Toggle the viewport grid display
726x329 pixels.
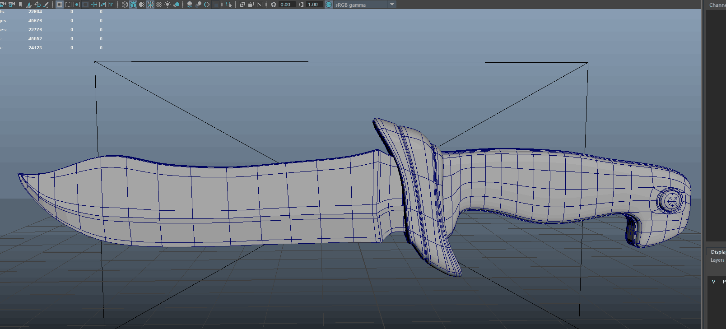pyautogui.click(x=60, y=5)
